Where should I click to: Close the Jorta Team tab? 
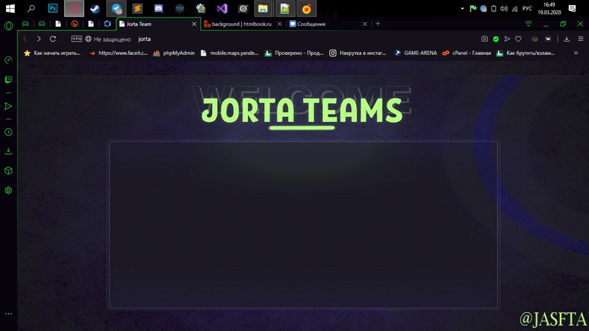point(194,24)
